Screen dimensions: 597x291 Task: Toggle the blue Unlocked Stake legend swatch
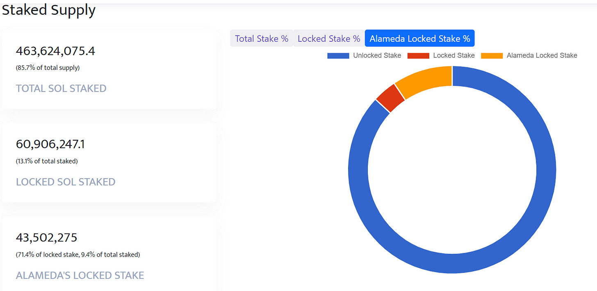[338, 56]
